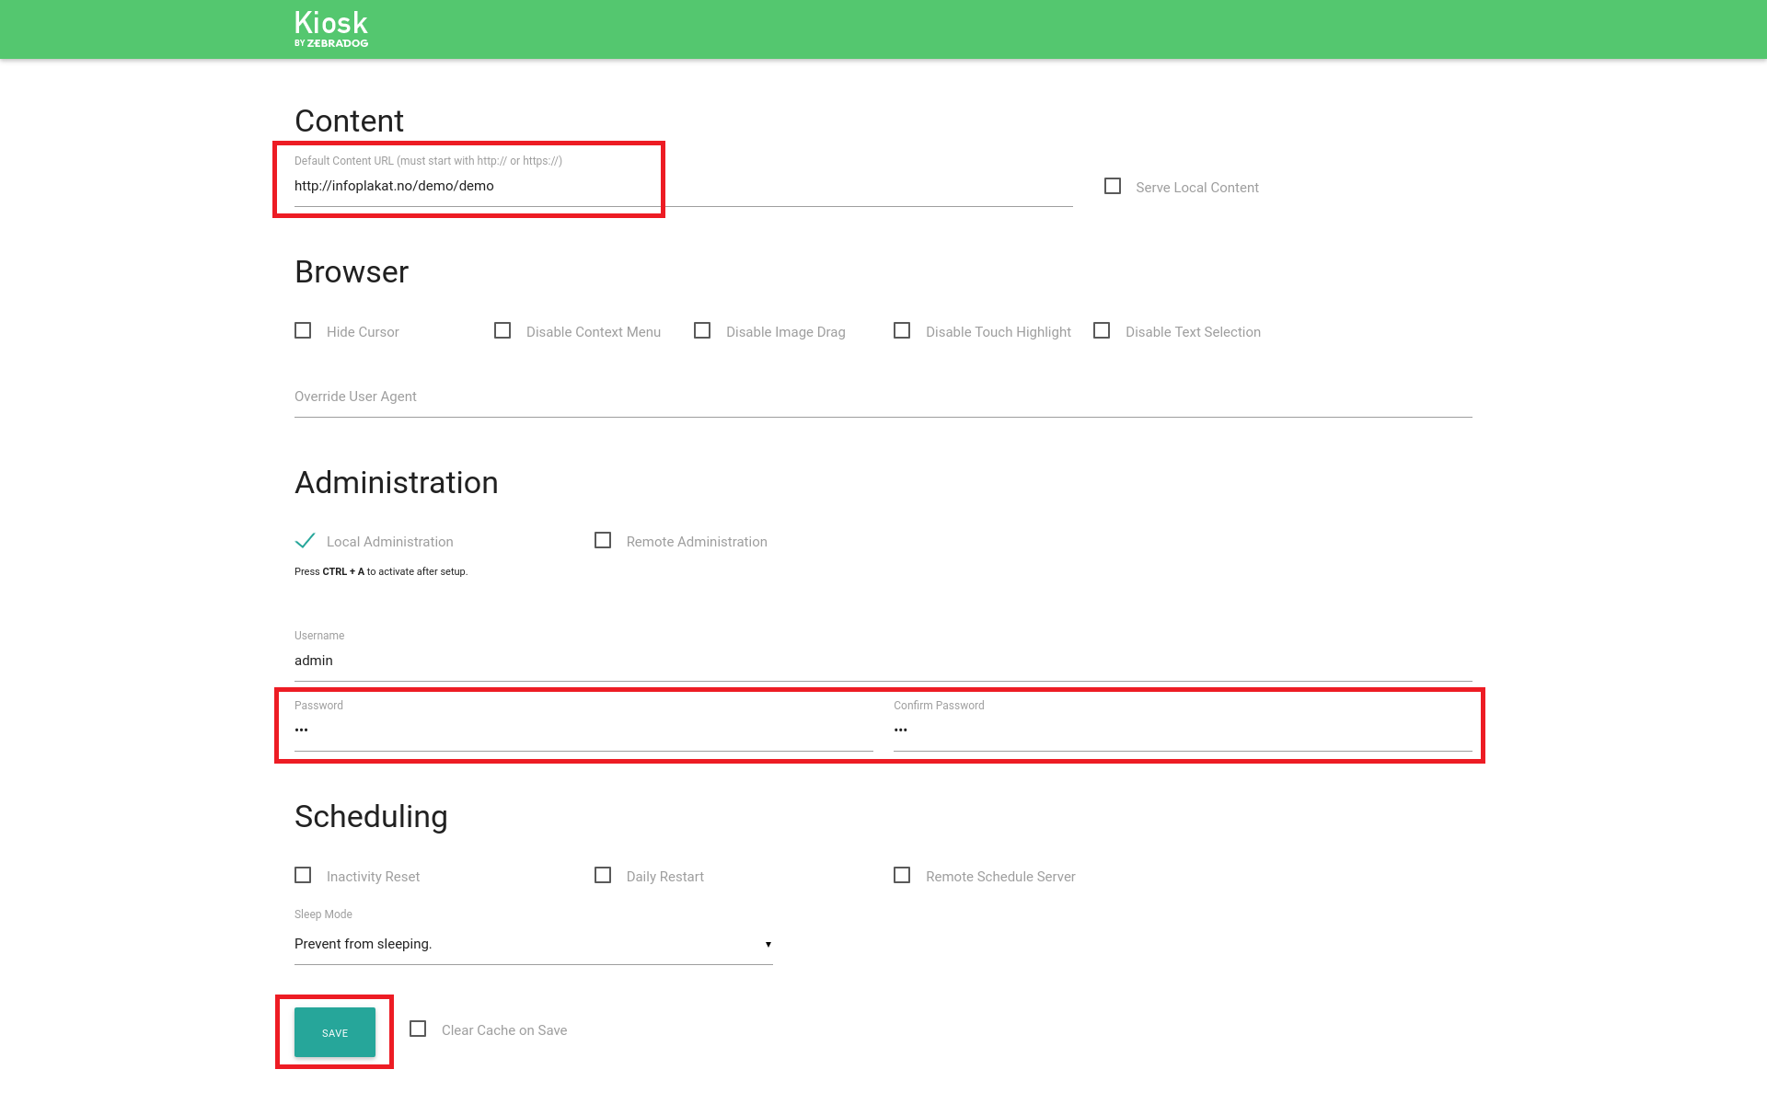1767x1104 pixels.
Task: Tick Clear Cache on Save checkbox
Action: (418, 1029)
